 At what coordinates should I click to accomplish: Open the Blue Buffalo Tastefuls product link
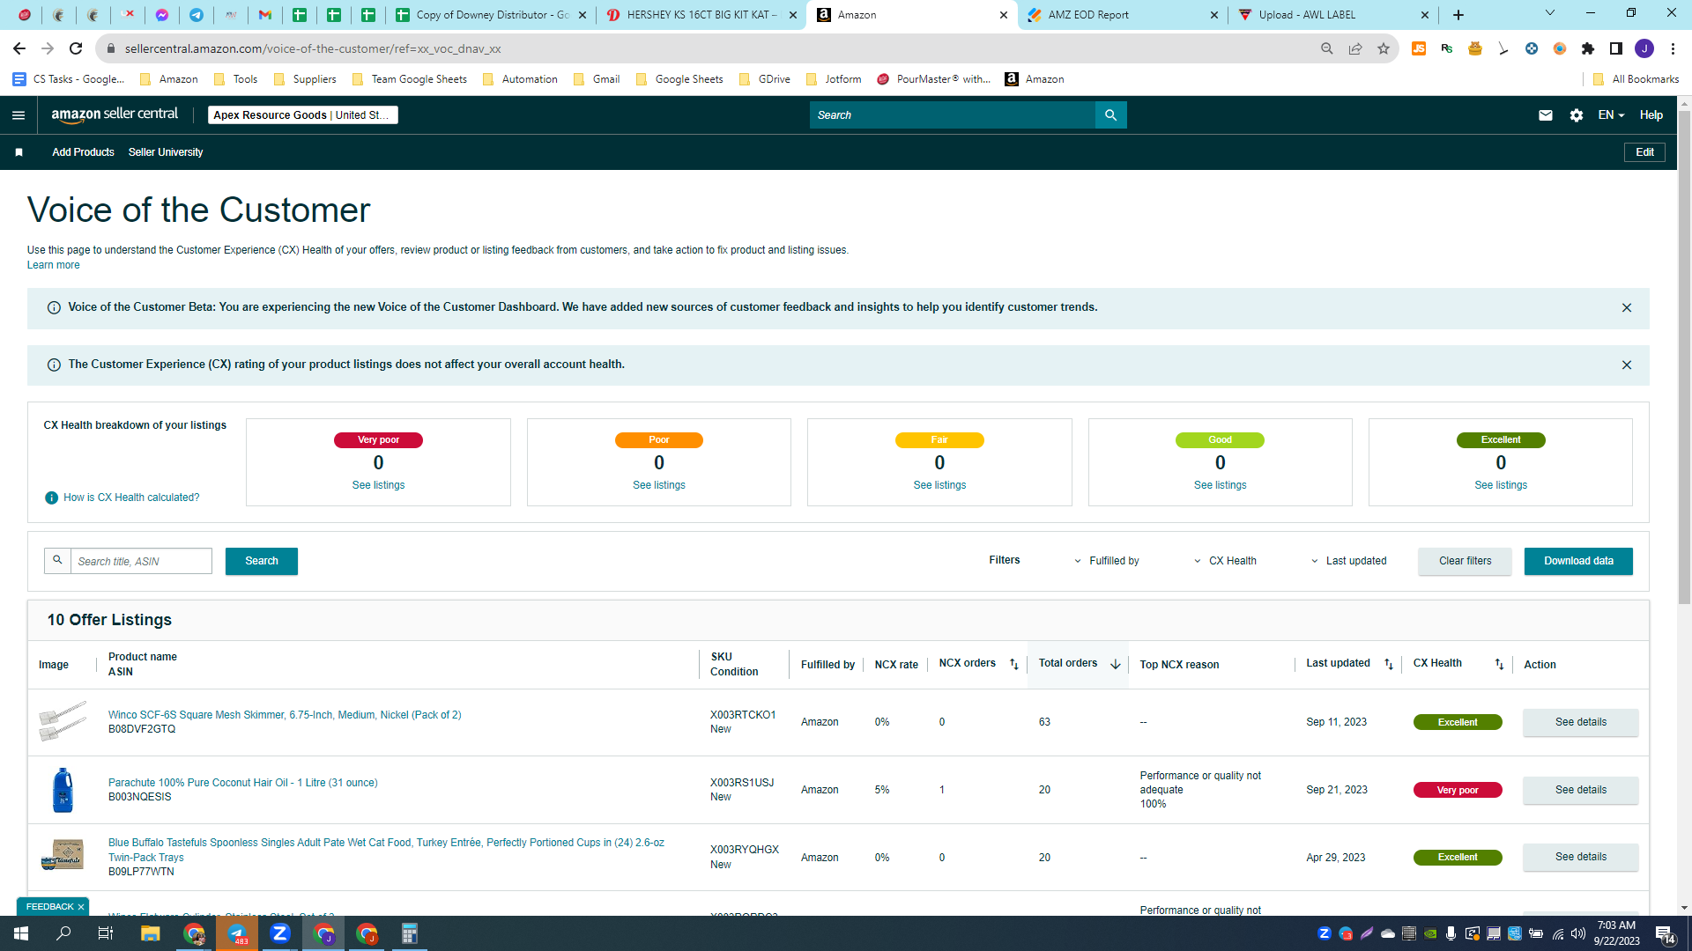point(386,850)
